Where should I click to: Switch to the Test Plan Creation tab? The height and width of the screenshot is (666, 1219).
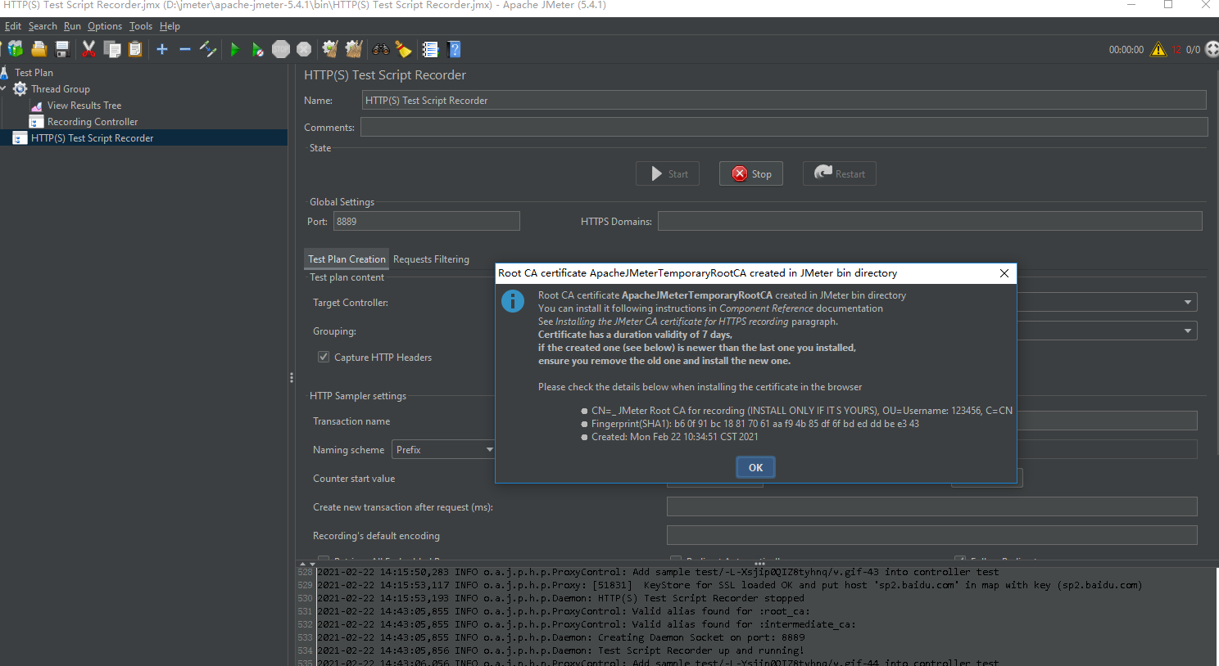click(347, 259)
